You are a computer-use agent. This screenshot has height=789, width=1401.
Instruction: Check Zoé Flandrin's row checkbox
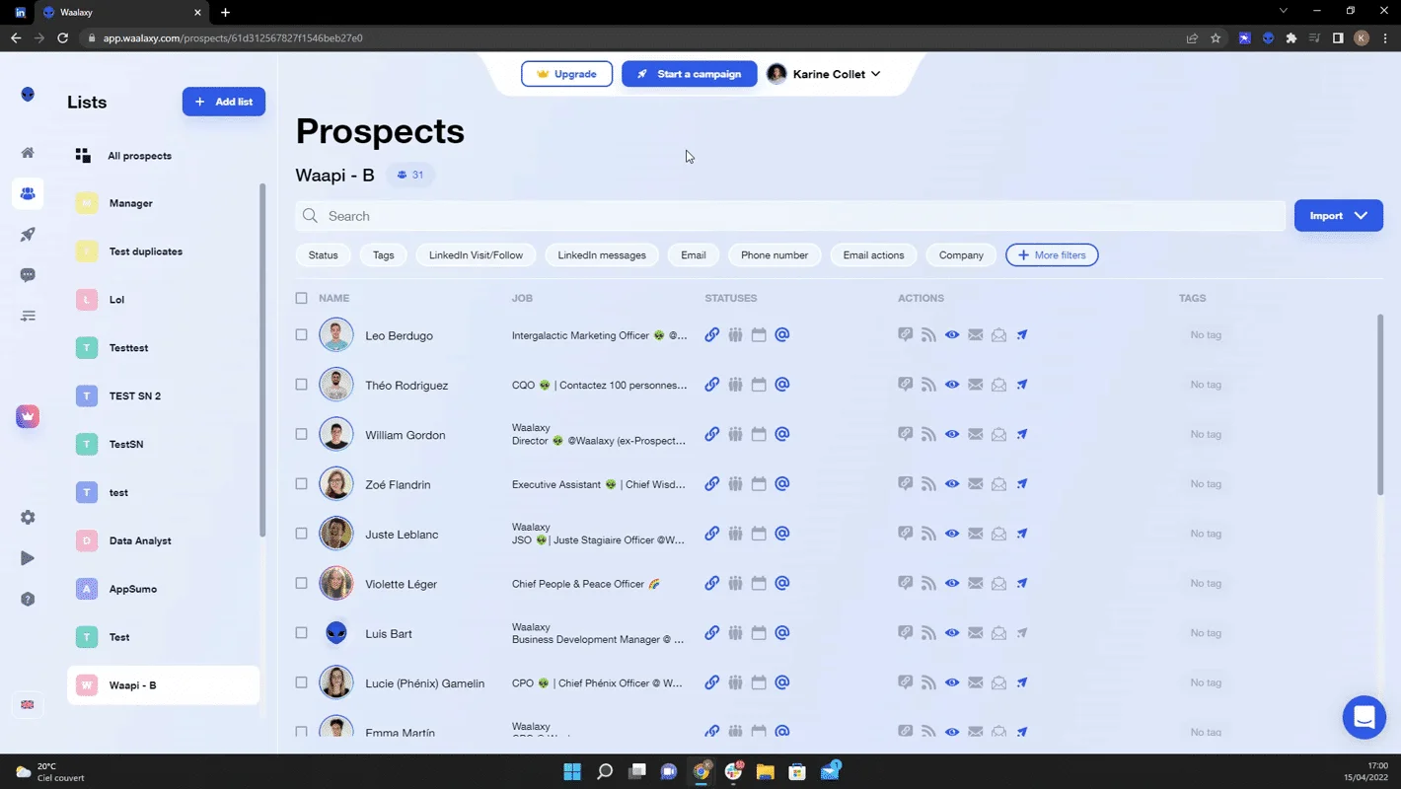tap(302, 484)
